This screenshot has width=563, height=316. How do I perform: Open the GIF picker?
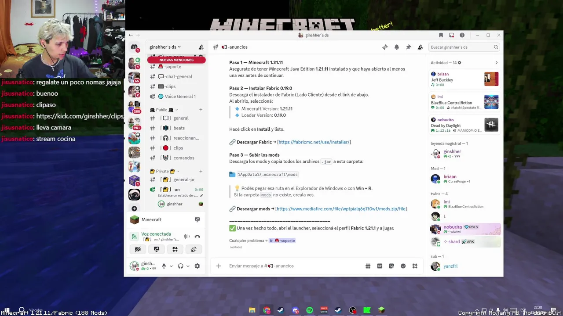[x=380, y=266]
